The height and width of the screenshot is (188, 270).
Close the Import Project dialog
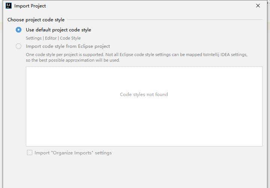click(258, 6)
